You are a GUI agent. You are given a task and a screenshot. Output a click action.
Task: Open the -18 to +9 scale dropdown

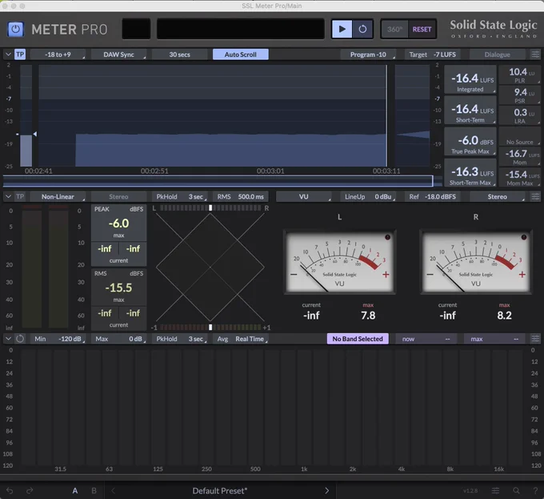coord(58,54)
